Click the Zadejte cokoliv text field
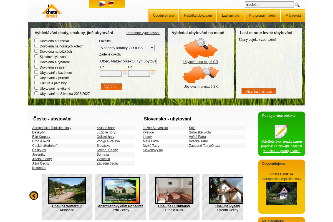Screen dimensions: 333x222 pos(128,61)
